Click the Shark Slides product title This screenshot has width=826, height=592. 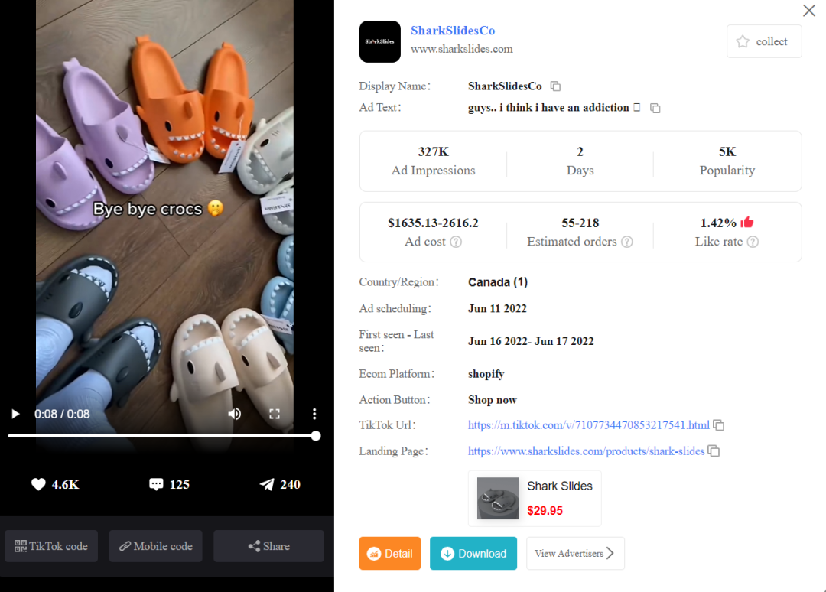click(x=559, y=486)
